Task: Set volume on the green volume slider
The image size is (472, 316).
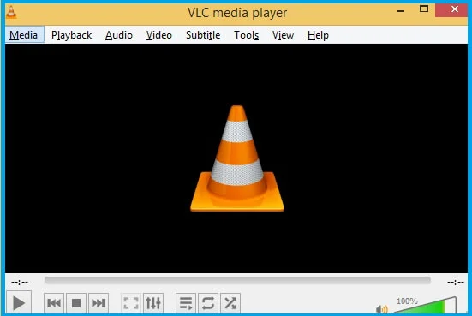Action: tap(425, 306)
